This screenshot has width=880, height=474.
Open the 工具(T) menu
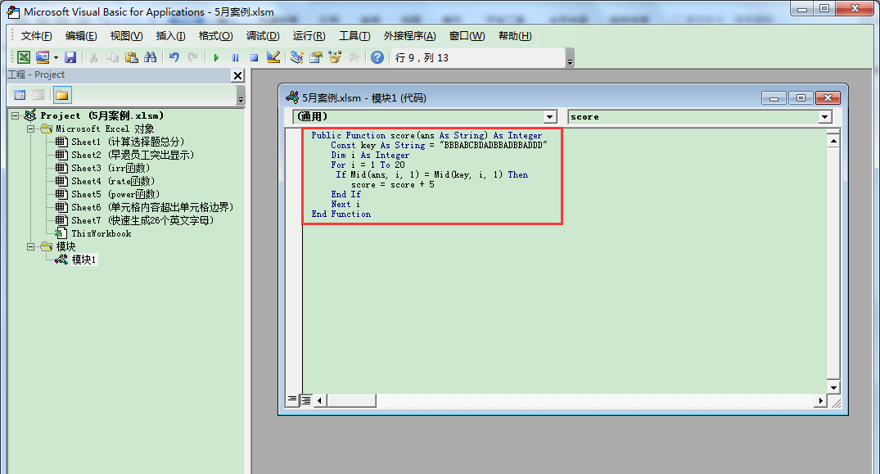[354, 36]
